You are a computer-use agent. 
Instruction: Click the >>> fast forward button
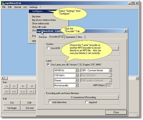pyautogui.click(x=14, y=91)
